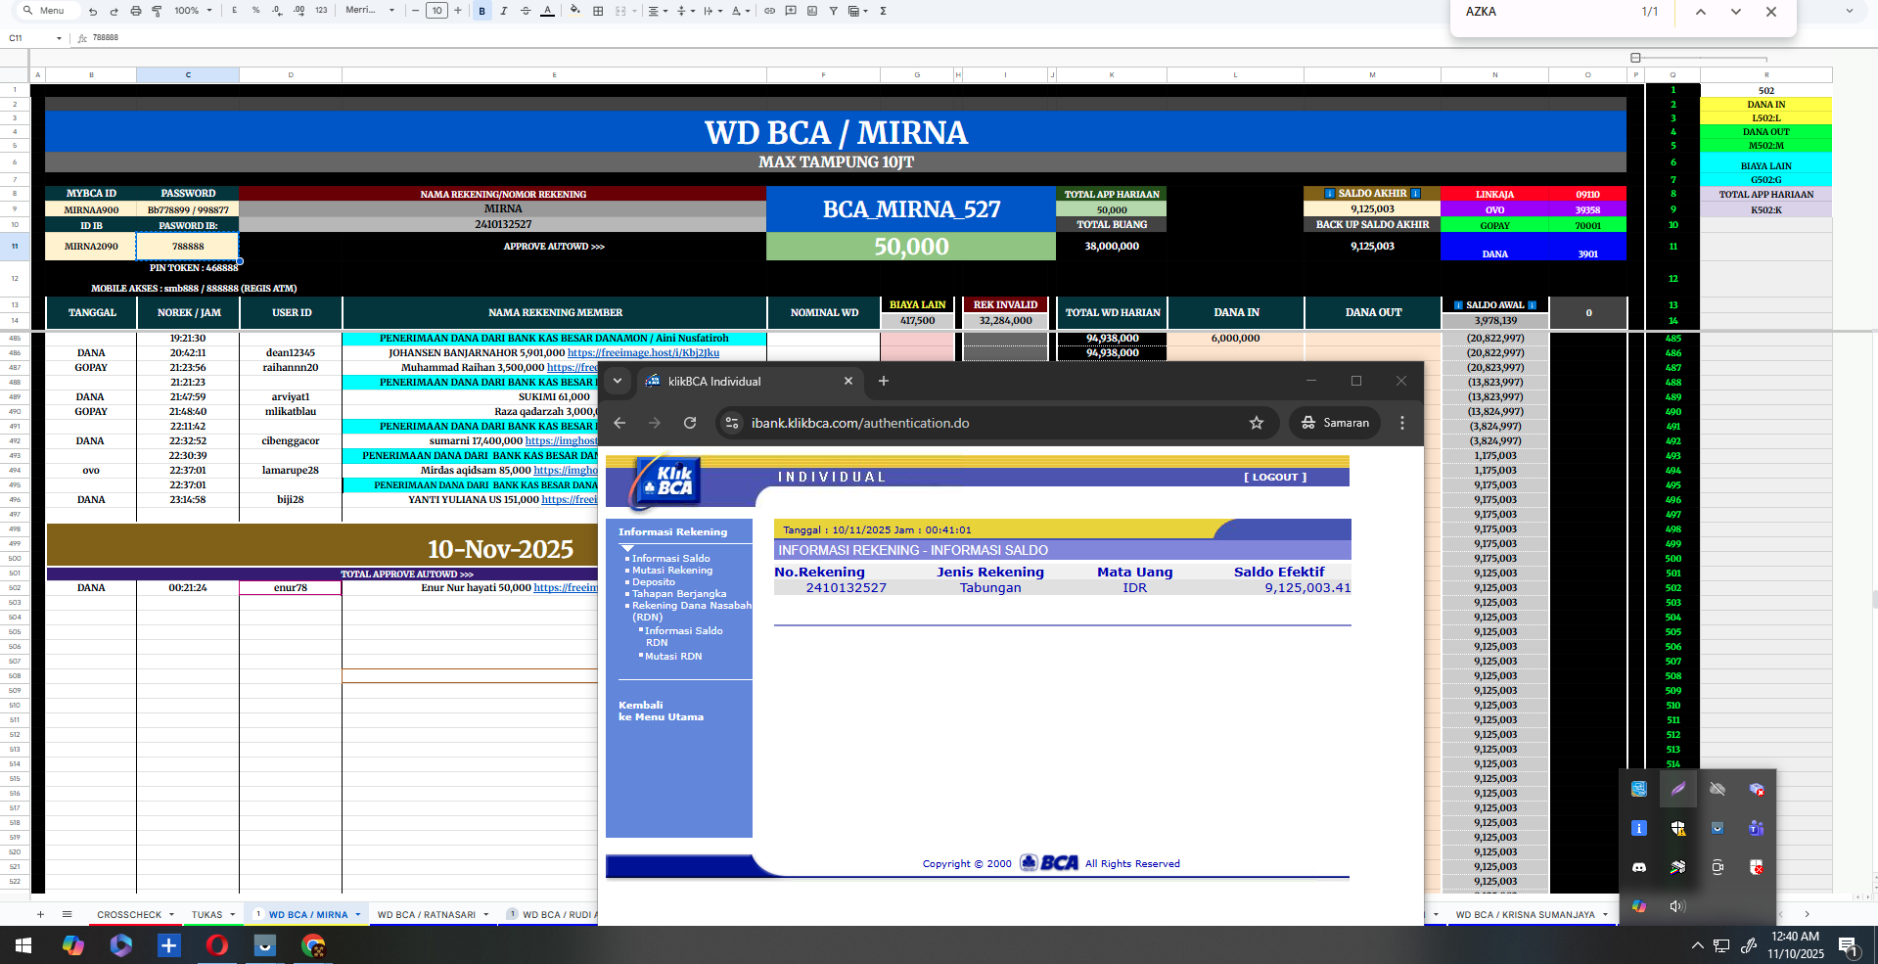Open Opera from the taskbar
The width and height of the screenshot is (1878, 964).
pyautogui.click(x=217, y=945)
